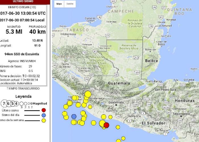
Task: Click the El Salvador label on the map
Action: tap(153, 123)
